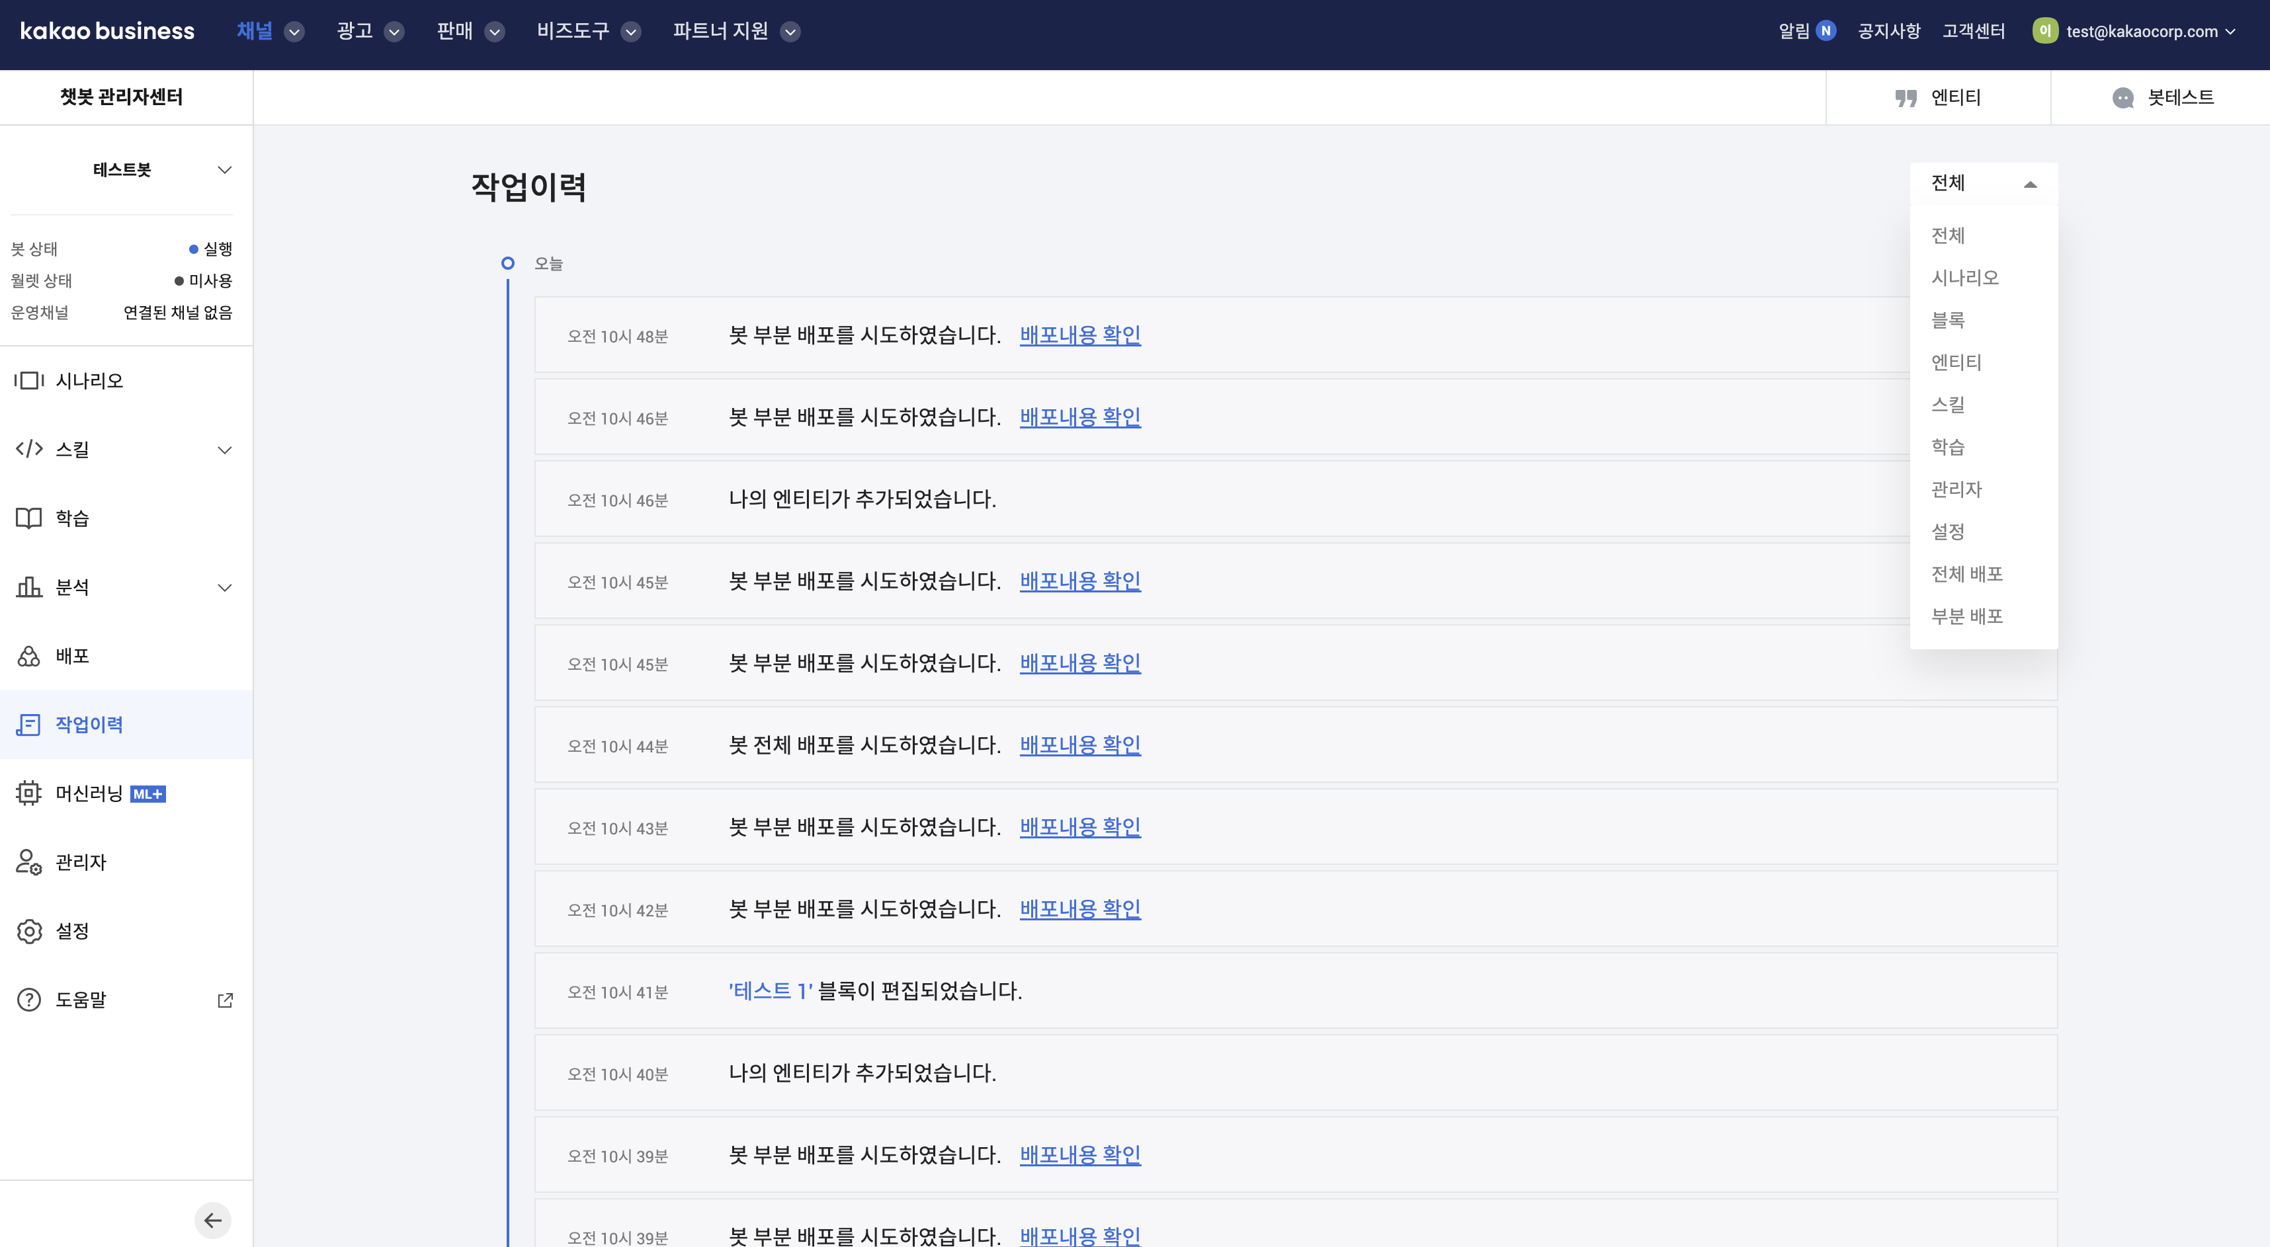2270x1247 pixels.
Task: Click the 엔티티 quote icon button
Action: tap(1906, 98)
